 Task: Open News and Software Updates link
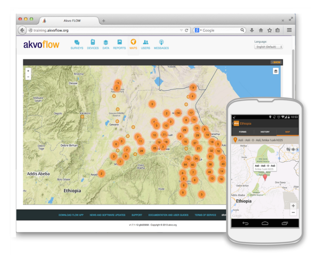coord(108,215)
